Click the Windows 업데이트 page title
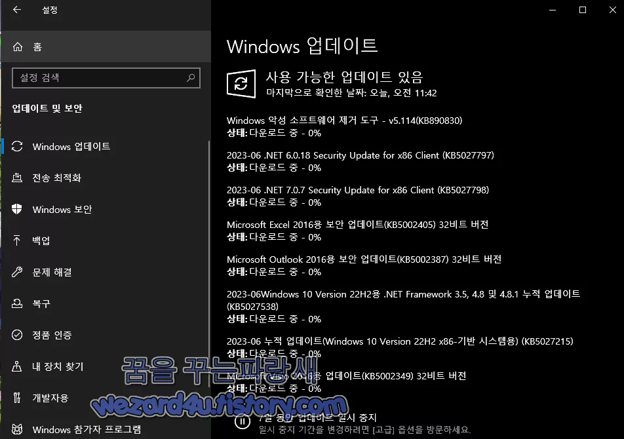This screenshot has height=439, width=624. [302, 46]
